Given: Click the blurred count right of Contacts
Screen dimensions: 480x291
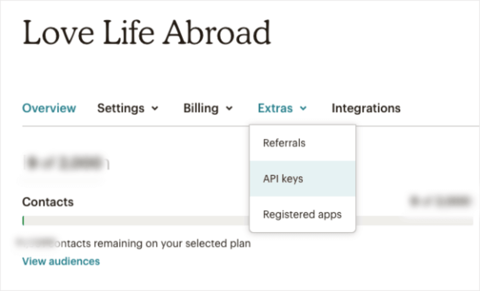Looking at the screenshot, I should coord(440,201).
